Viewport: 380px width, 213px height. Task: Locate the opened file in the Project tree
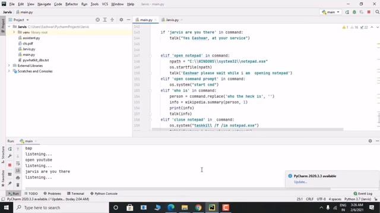pyautogui.click(x=97, y=20)
